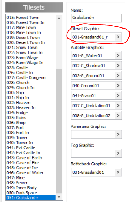Open the 002-G_Shadow01 autotile picker arrow

click(x=118, y=66)
